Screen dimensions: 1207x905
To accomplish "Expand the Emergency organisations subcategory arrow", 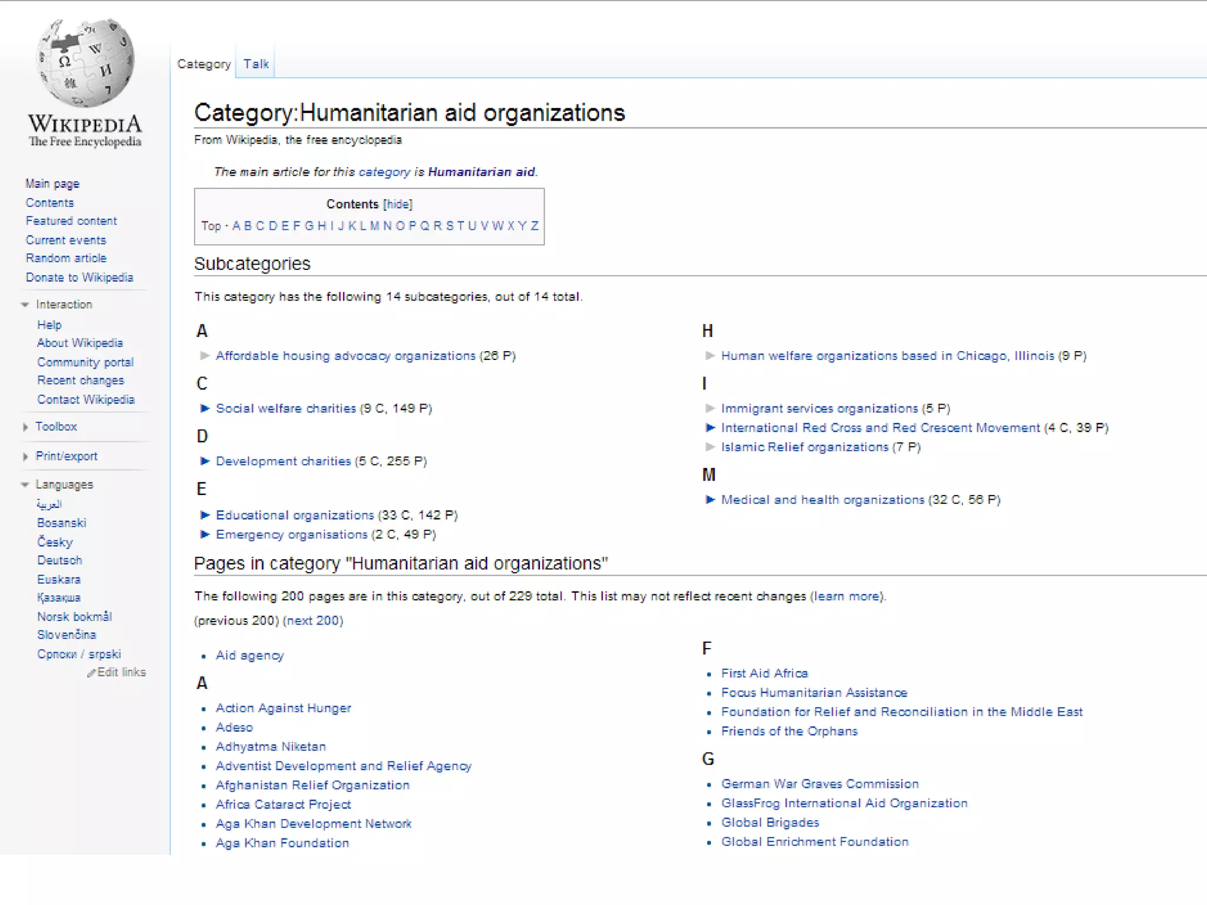I will click(205, 534).
